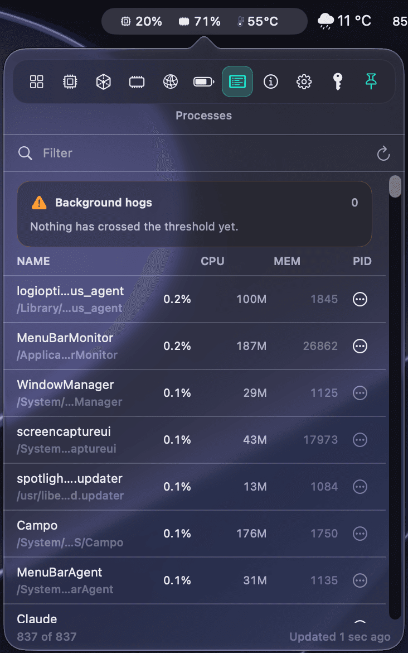Select the logiopti...us_agent process name
The width and height of the screenshot is (408, 653).
click(x=70, y=291)
